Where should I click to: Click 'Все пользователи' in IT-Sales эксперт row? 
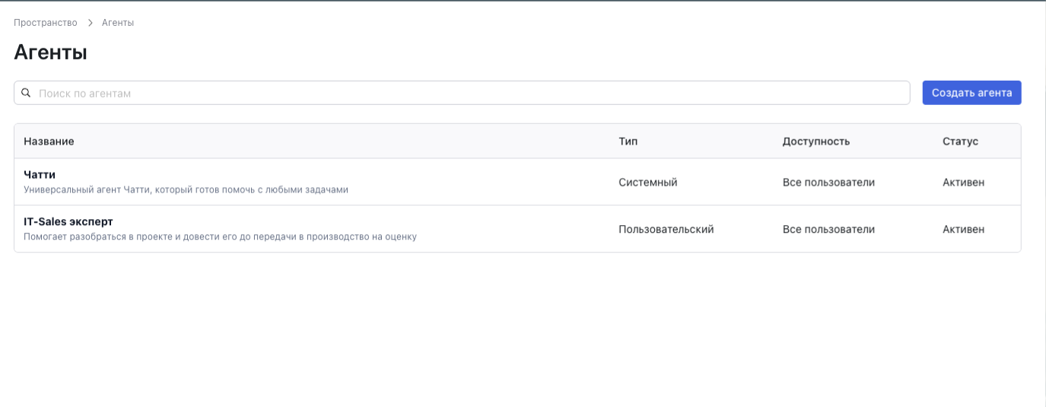[x=828, y=229]
